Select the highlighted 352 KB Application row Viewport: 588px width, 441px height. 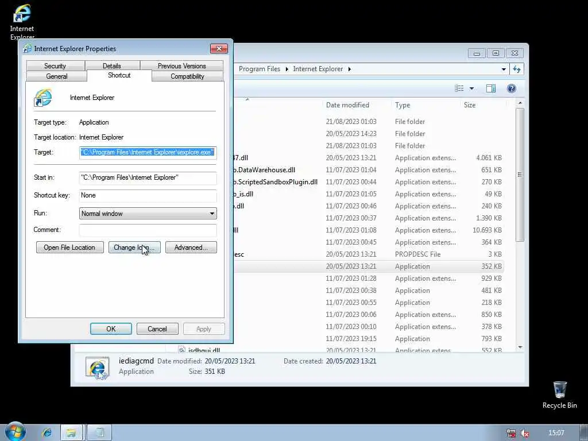coord(368,266)
